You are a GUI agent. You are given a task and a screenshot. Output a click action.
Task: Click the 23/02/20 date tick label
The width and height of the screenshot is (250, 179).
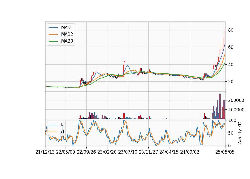[107, 152]
